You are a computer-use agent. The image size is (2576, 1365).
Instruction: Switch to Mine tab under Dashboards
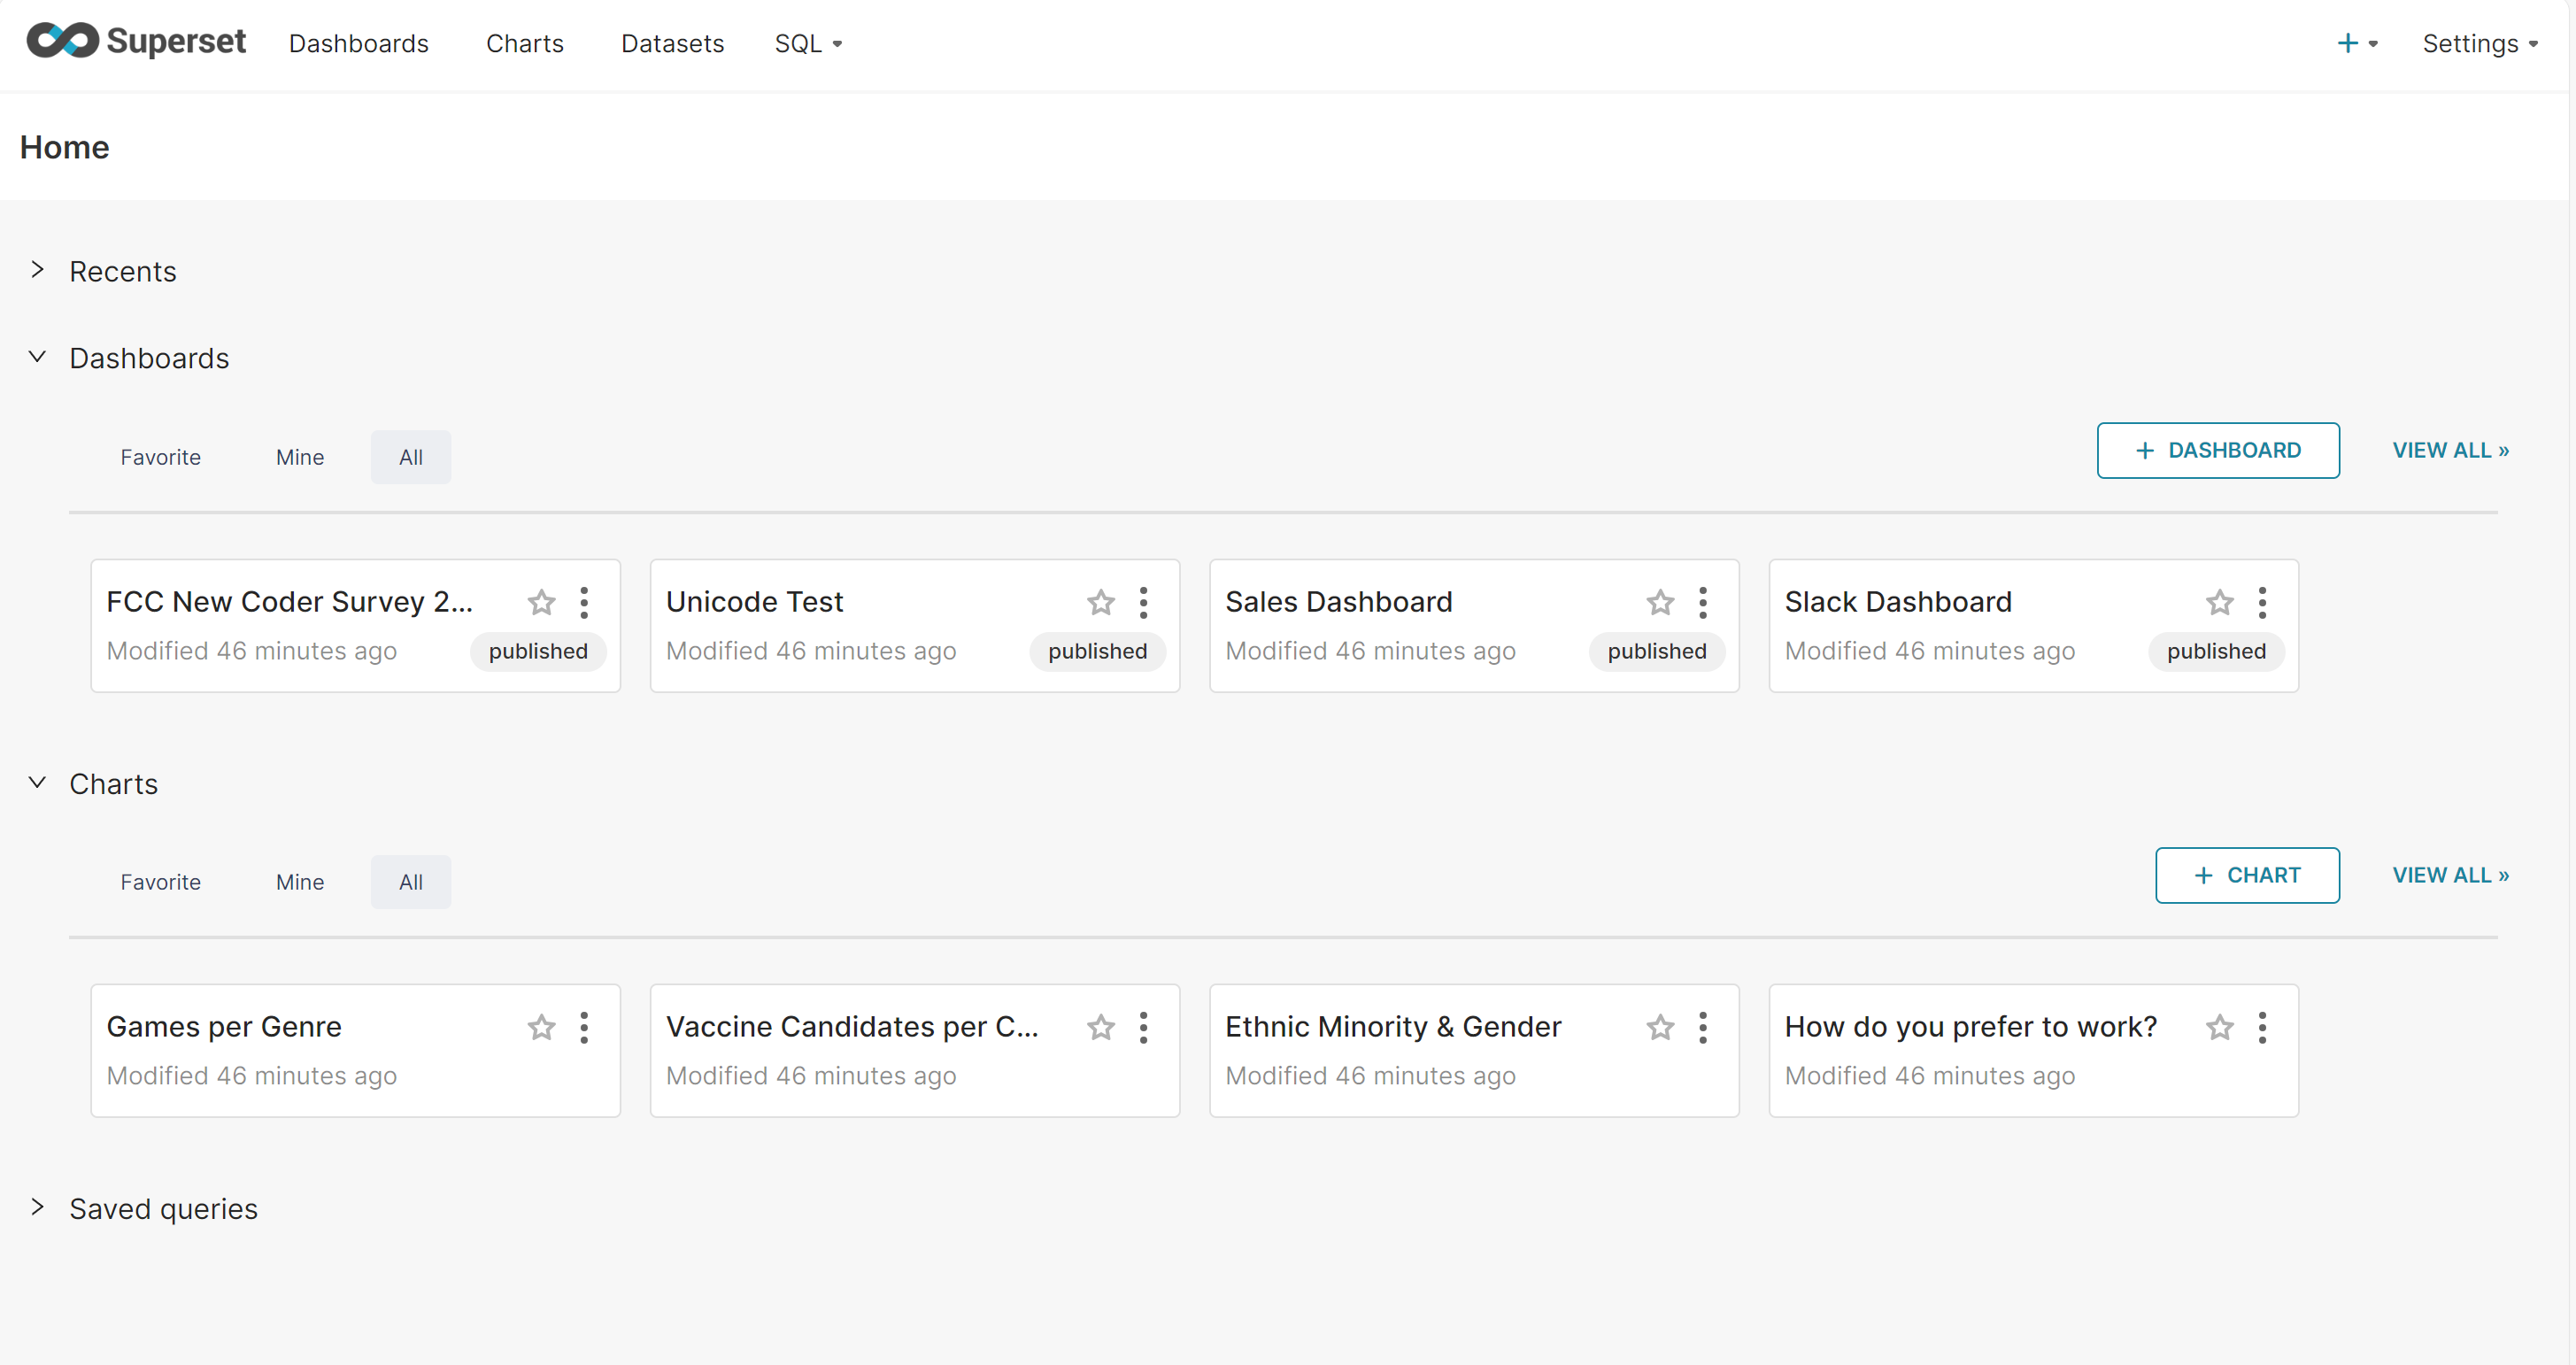(x=300, y=457)
